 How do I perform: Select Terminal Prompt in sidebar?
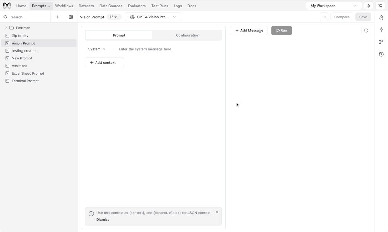click(39, 81)
